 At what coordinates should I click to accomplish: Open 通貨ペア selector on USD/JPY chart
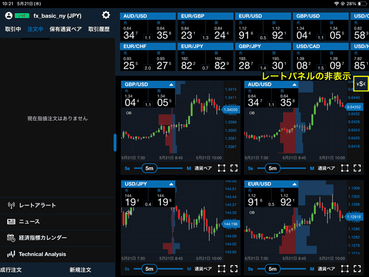pos(203,269)
